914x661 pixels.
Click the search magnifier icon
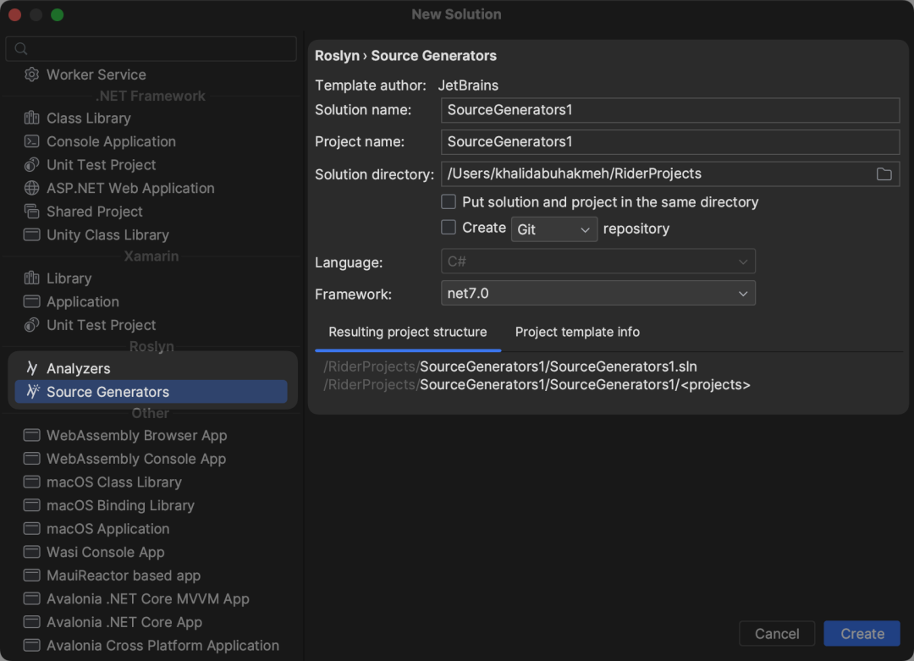coord(21,48)
